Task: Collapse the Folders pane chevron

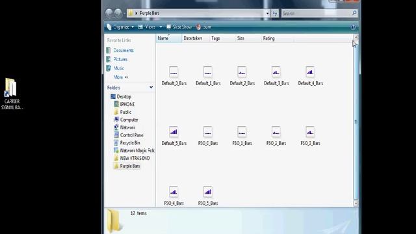Action: tap(151, 87)
